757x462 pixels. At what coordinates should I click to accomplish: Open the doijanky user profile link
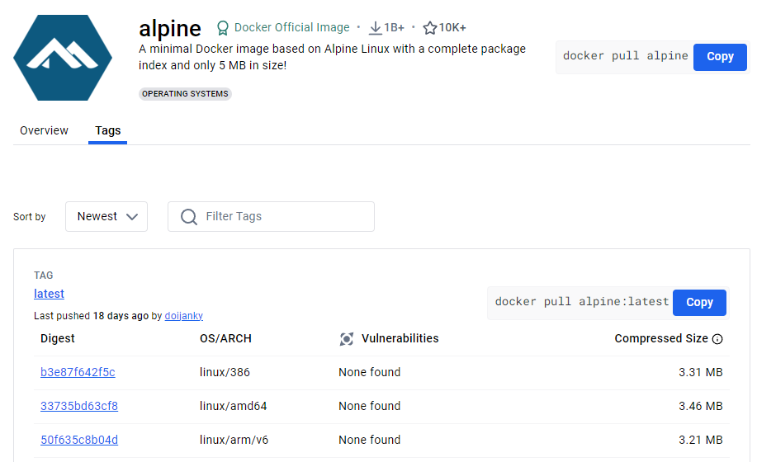tap(183, 316)
